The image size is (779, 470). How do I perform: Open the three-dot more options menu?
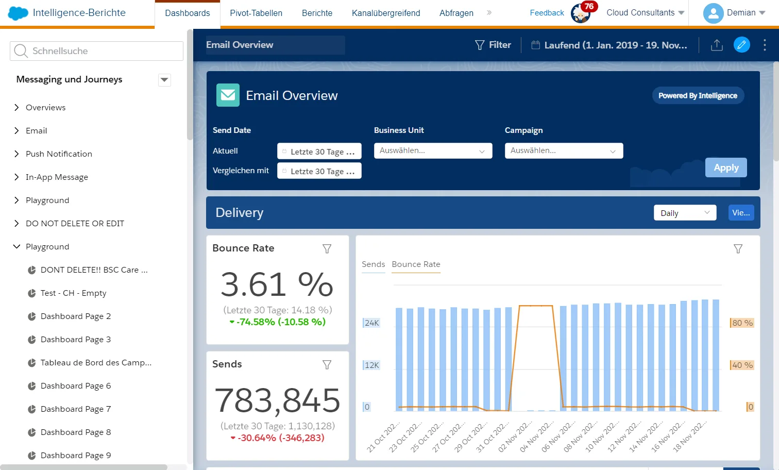point(765,45)
